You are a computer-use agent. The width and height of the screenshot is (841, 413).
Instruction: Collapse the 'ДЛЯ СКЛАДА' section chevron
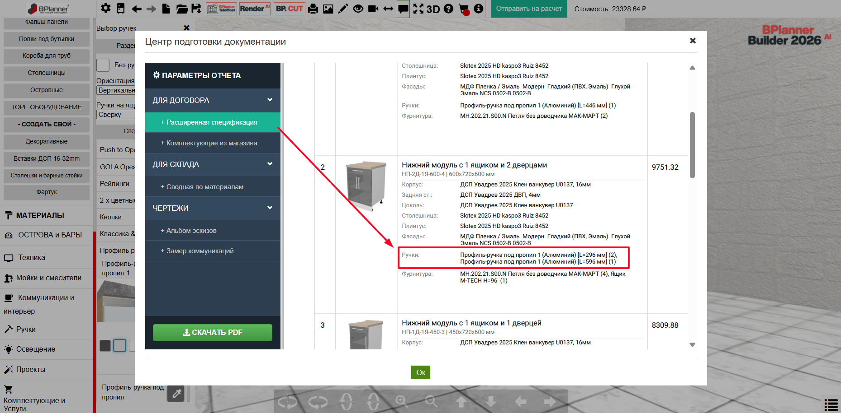tap(270, 164)
